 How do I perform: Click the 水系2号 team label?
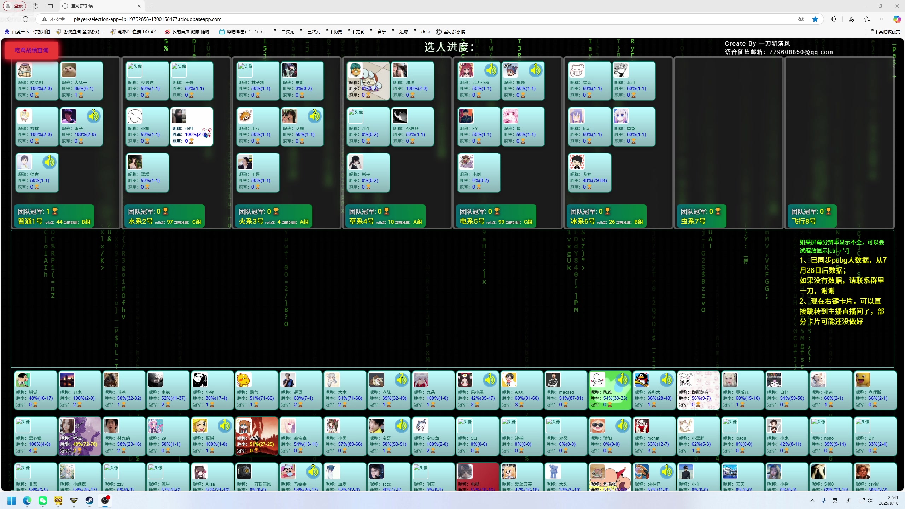[x=140, y=221]
